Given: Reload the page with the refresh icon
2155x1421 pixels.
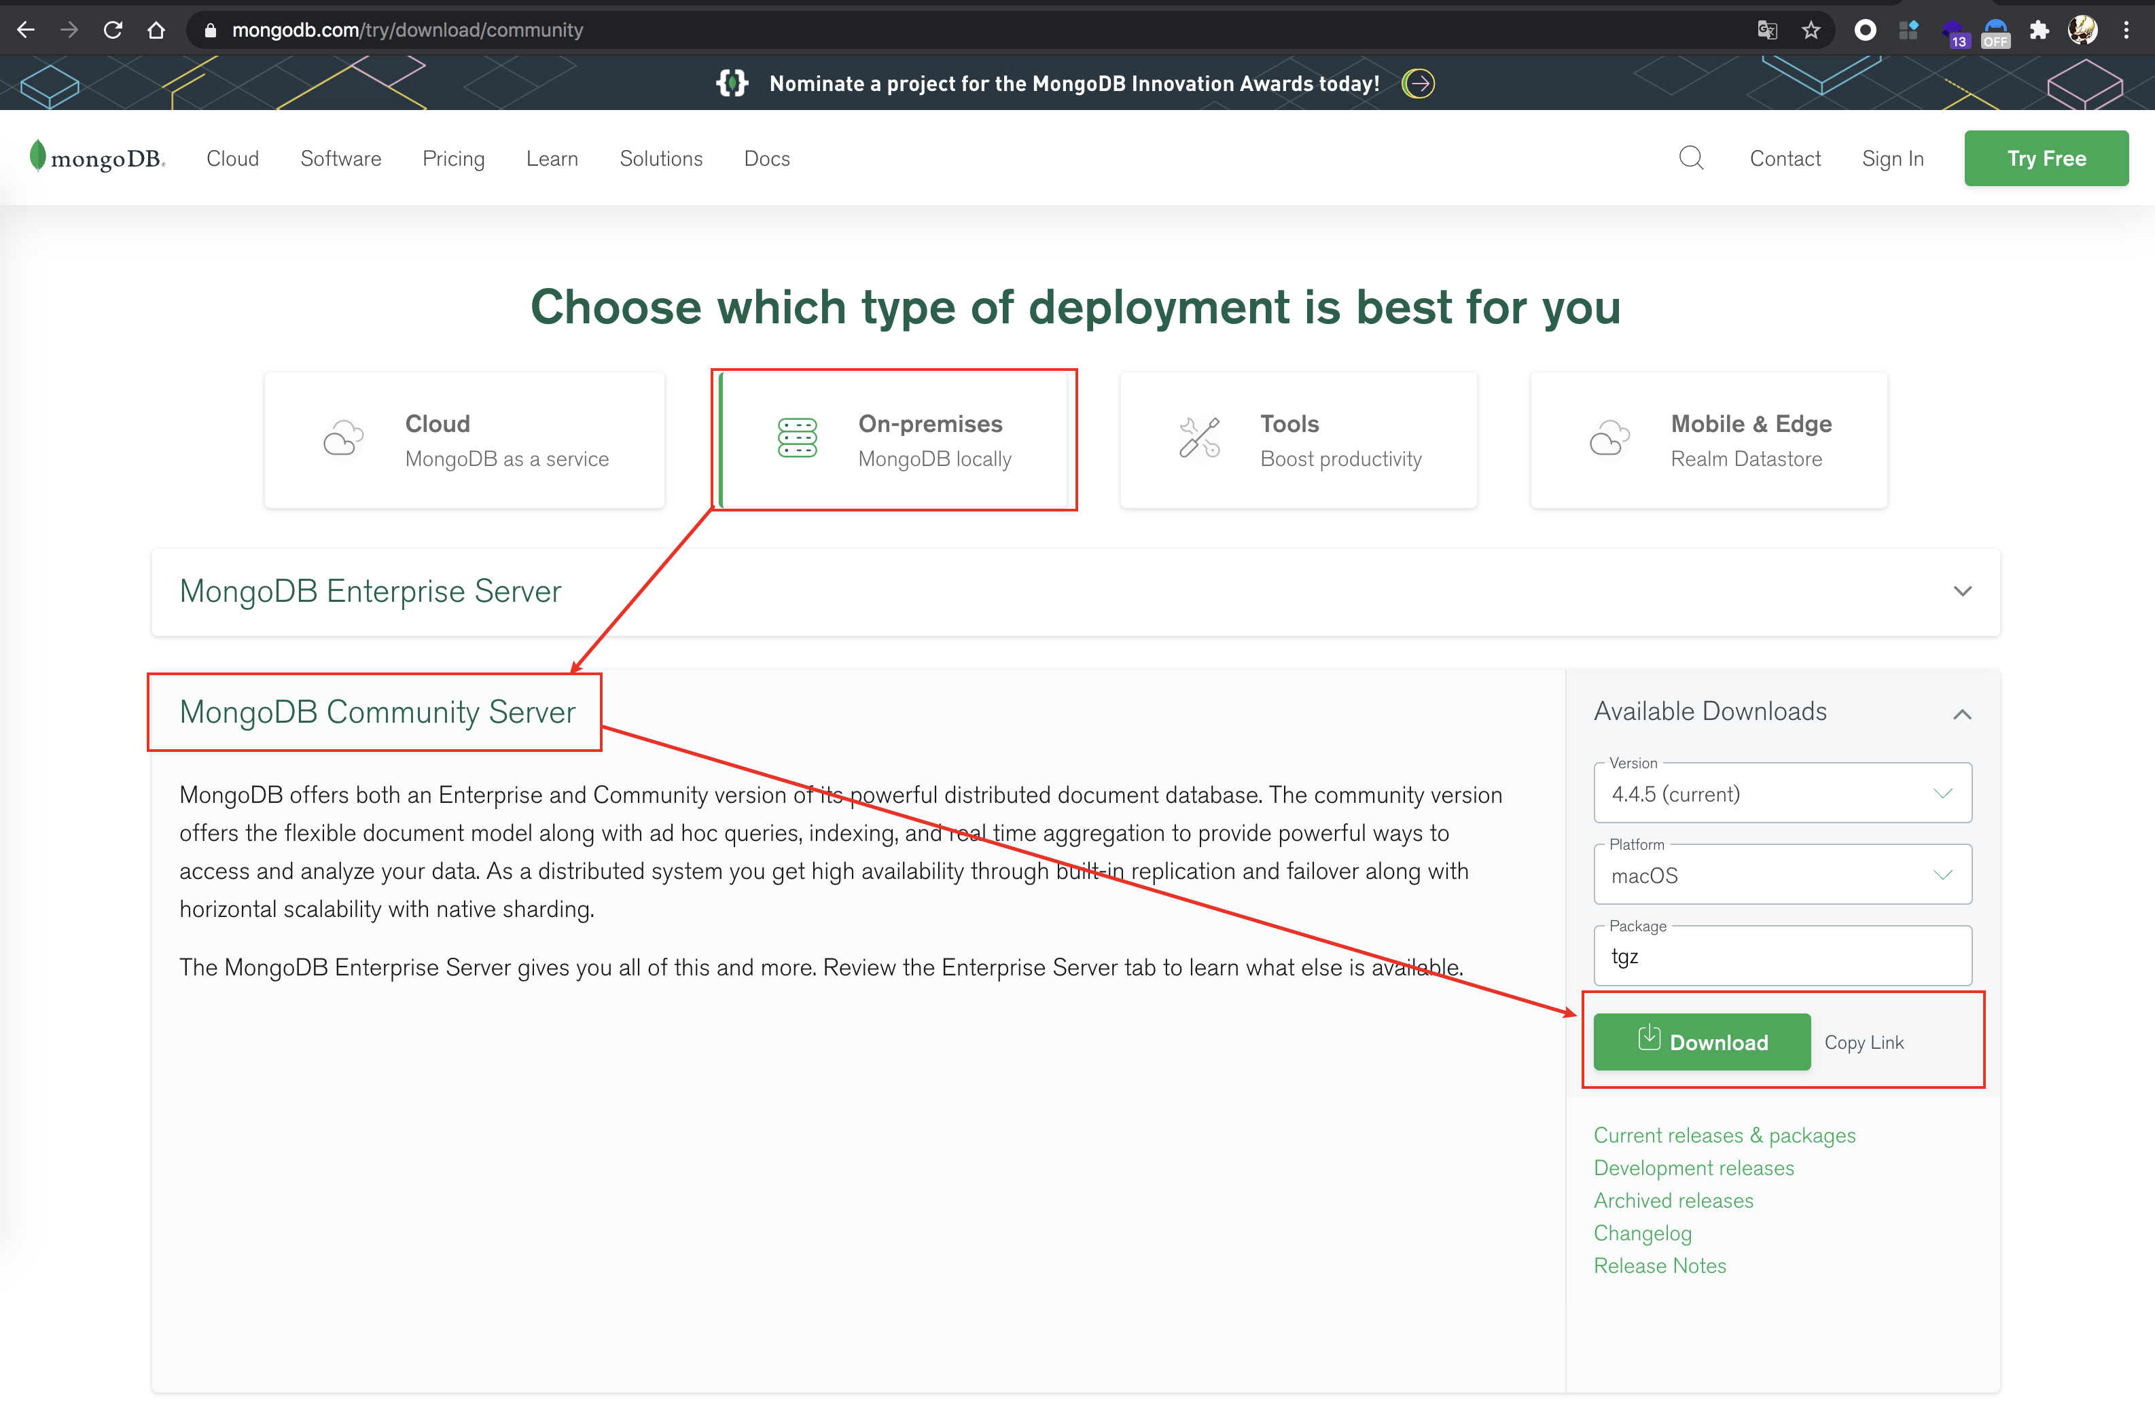Looking at the screenshot, I should [112, 30].
